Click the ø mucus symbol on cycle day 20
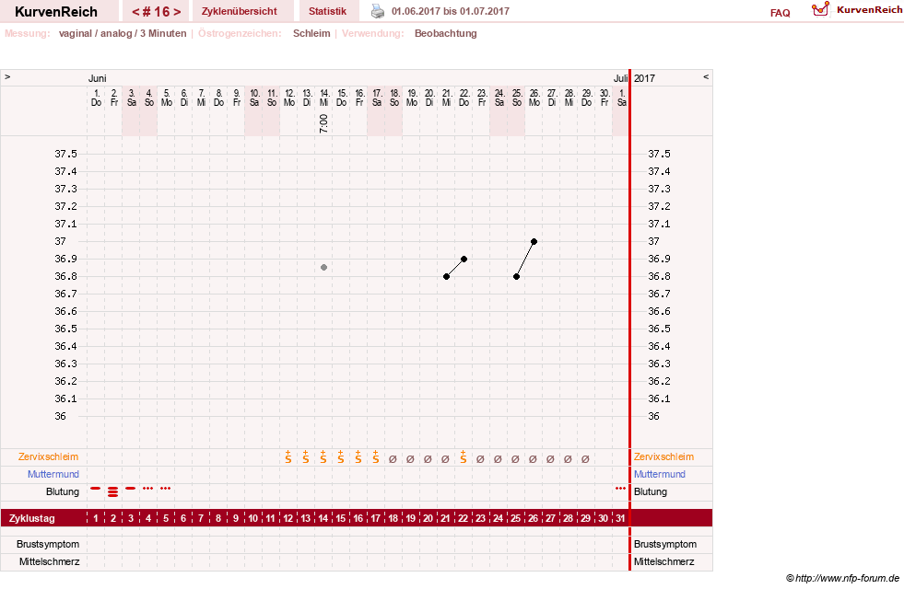This screenshot has width=904, height=589. pyautogui.click(x=428, y=459)
